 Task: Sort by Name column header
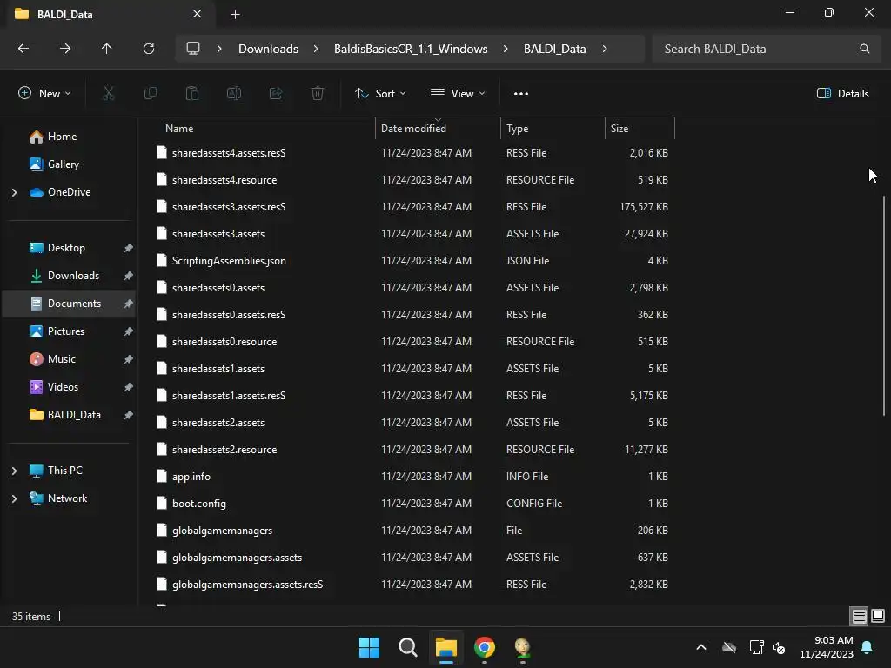[x=179, y=129]
